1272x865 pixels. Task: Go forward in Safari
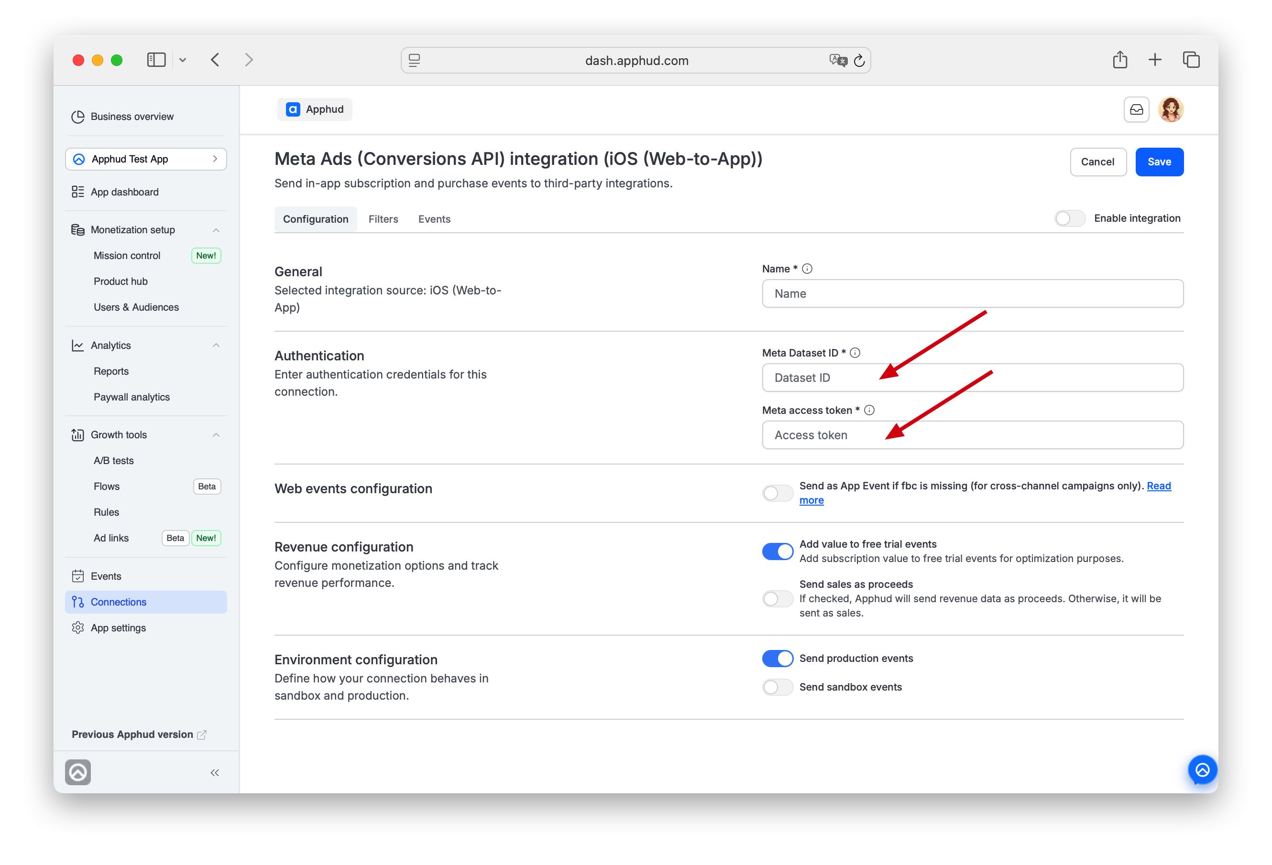249,60
